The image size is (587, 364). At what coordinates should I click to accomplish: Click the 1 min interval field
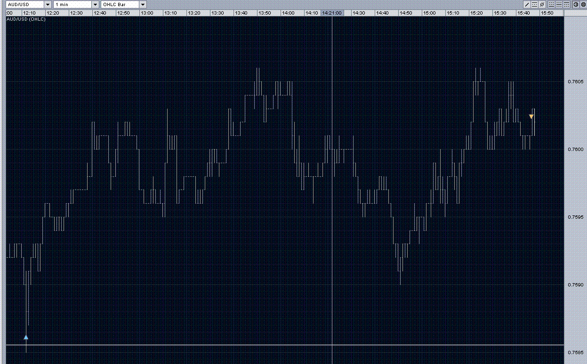(72, 4)
